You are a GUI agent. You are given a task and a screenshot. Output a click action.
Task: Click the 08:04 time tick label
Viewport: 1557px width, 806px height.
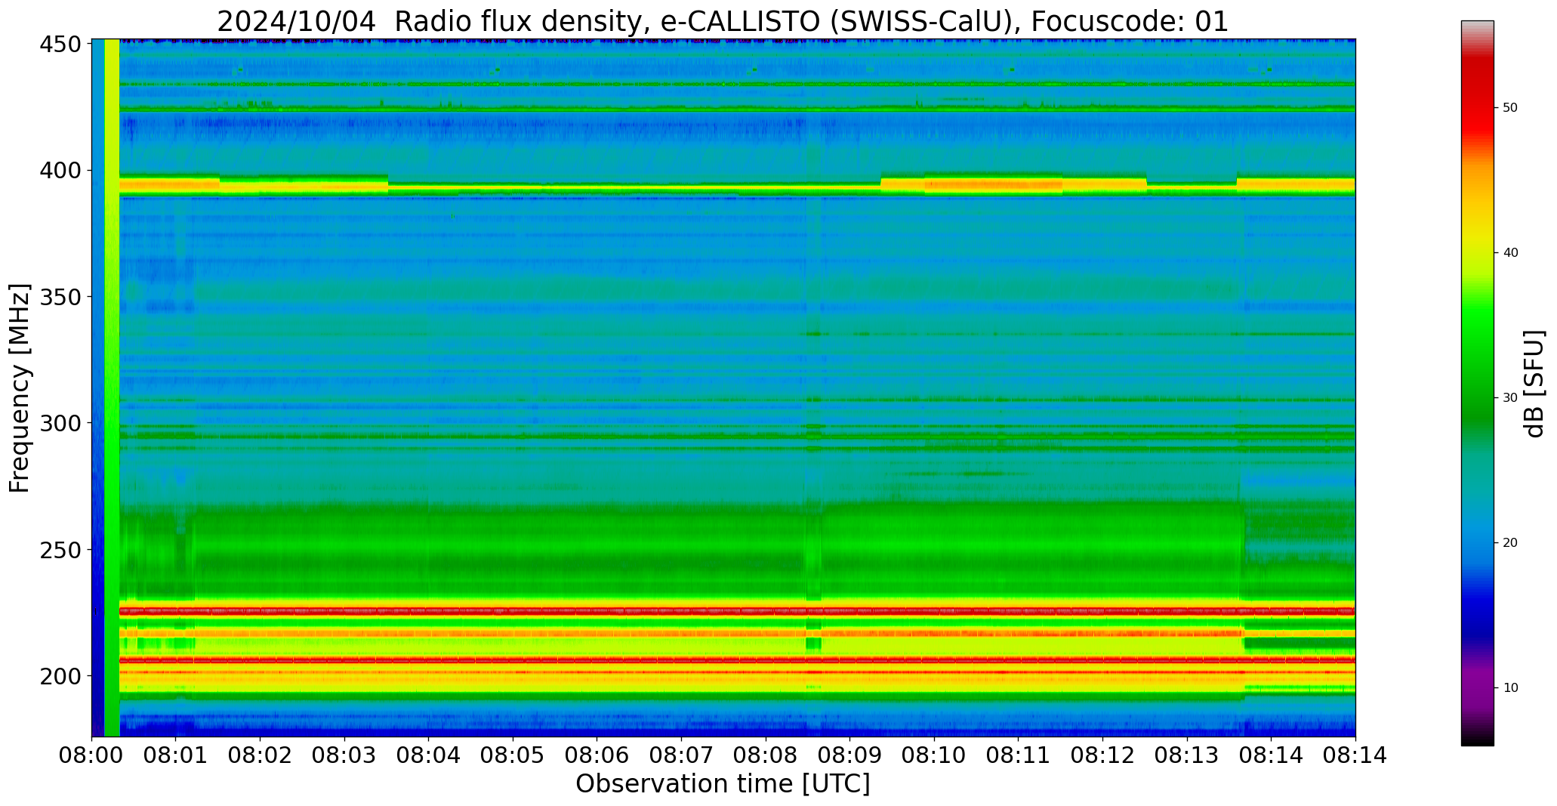(429, 755)
